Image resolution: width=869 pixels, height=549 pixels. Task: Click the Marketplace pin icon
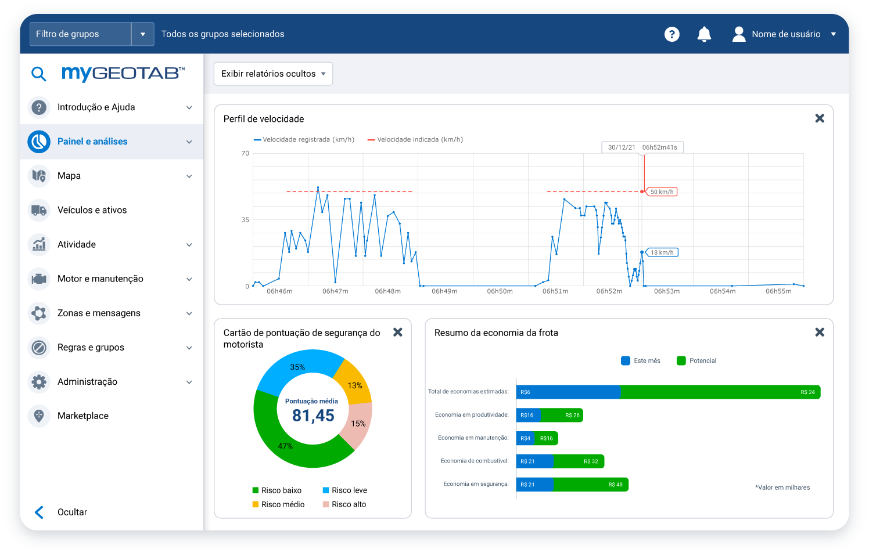click(39, 416)
